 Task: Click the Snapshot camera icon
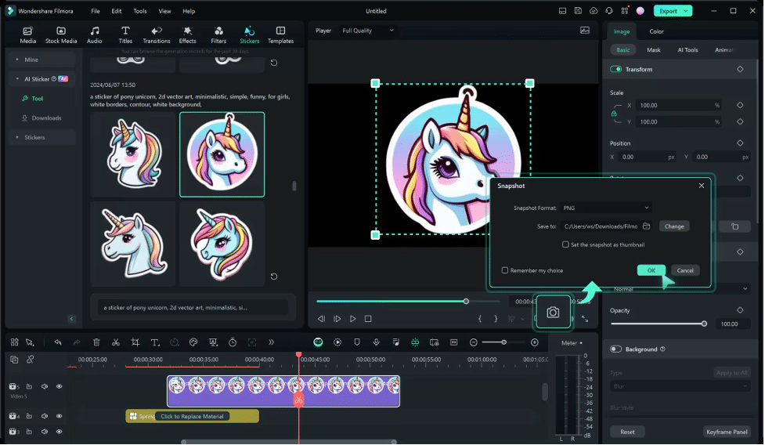(x=553, y=312)
